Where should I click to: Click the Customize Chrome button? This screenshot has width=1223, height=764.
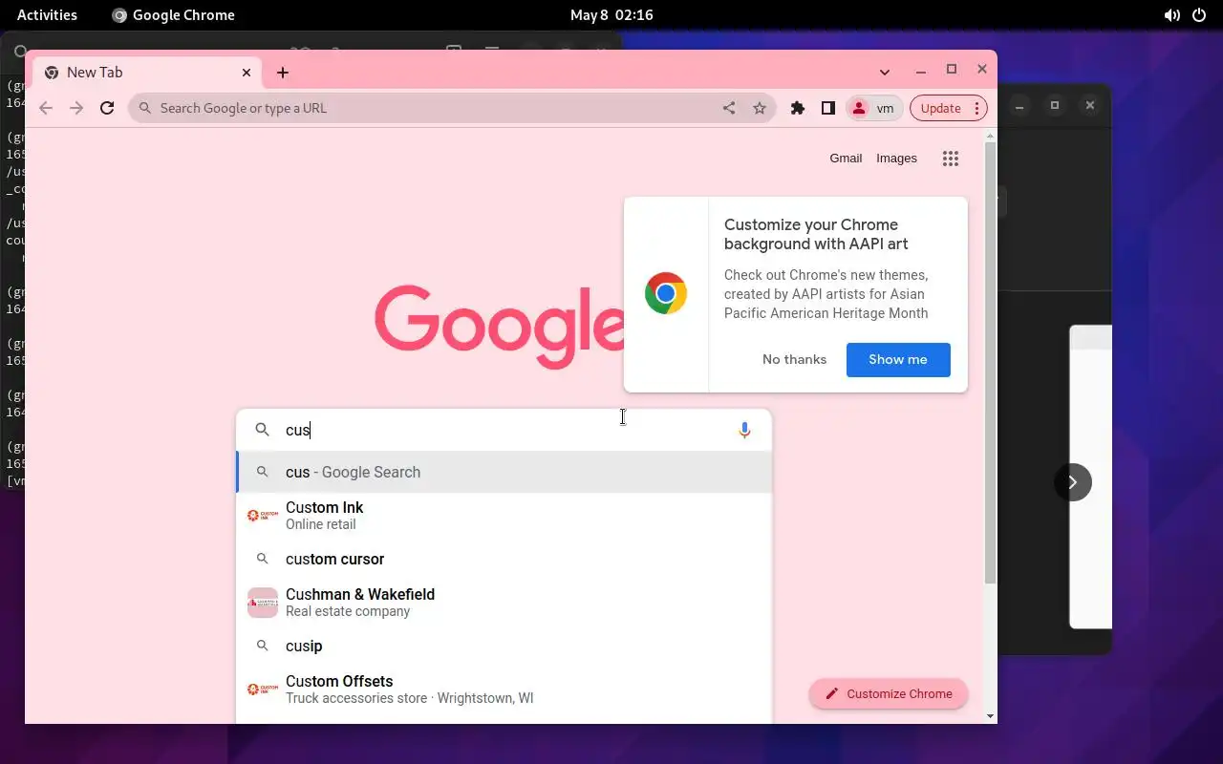pyautogui.click(x=889, y=693)
